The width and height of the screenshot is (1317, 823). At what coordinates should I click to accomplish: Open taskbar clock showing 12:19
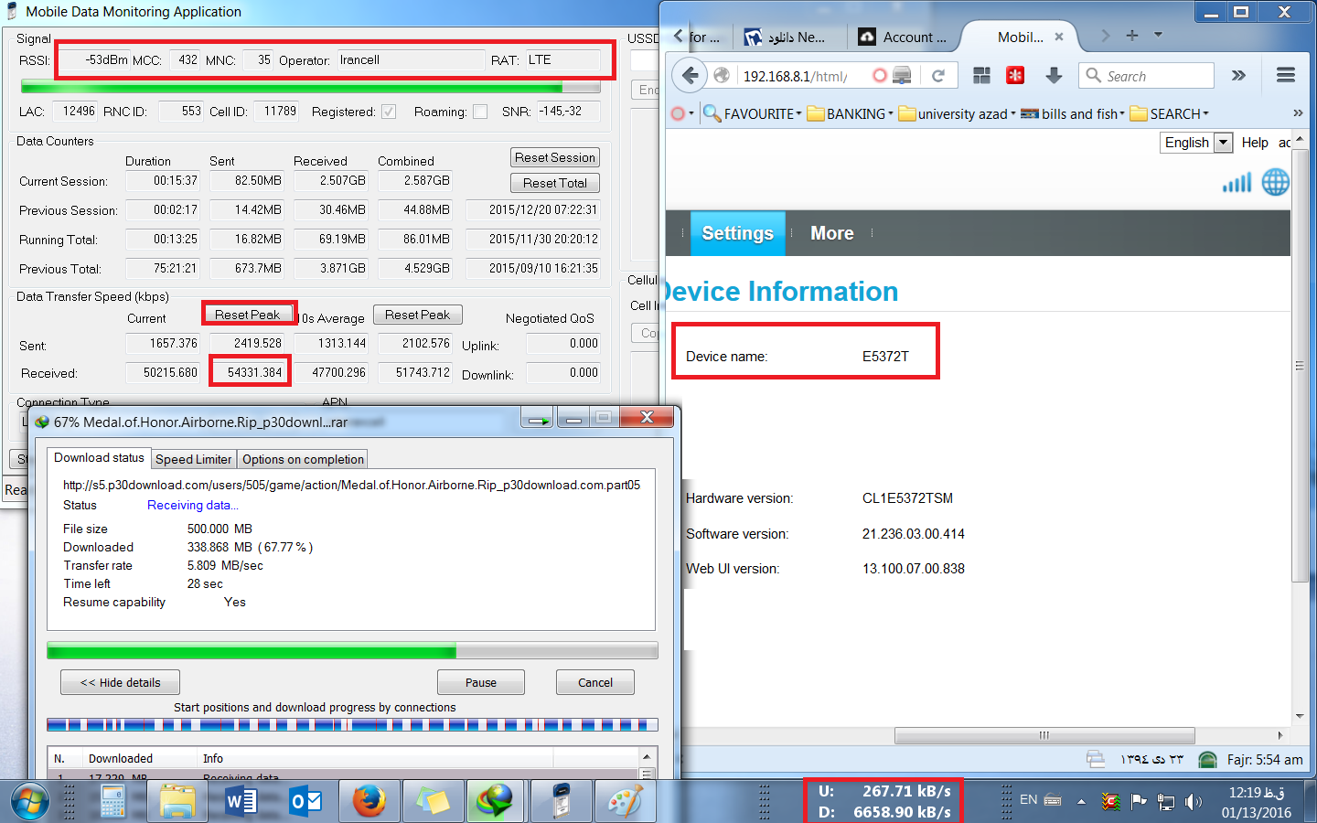click(1257, 802)
